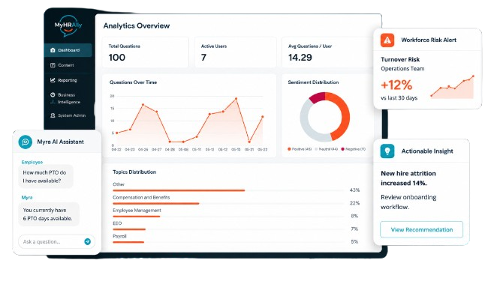Viewport: 494px width, 284px height.
Task: Click the Actionable Insight title
Action: pos(427,151)
